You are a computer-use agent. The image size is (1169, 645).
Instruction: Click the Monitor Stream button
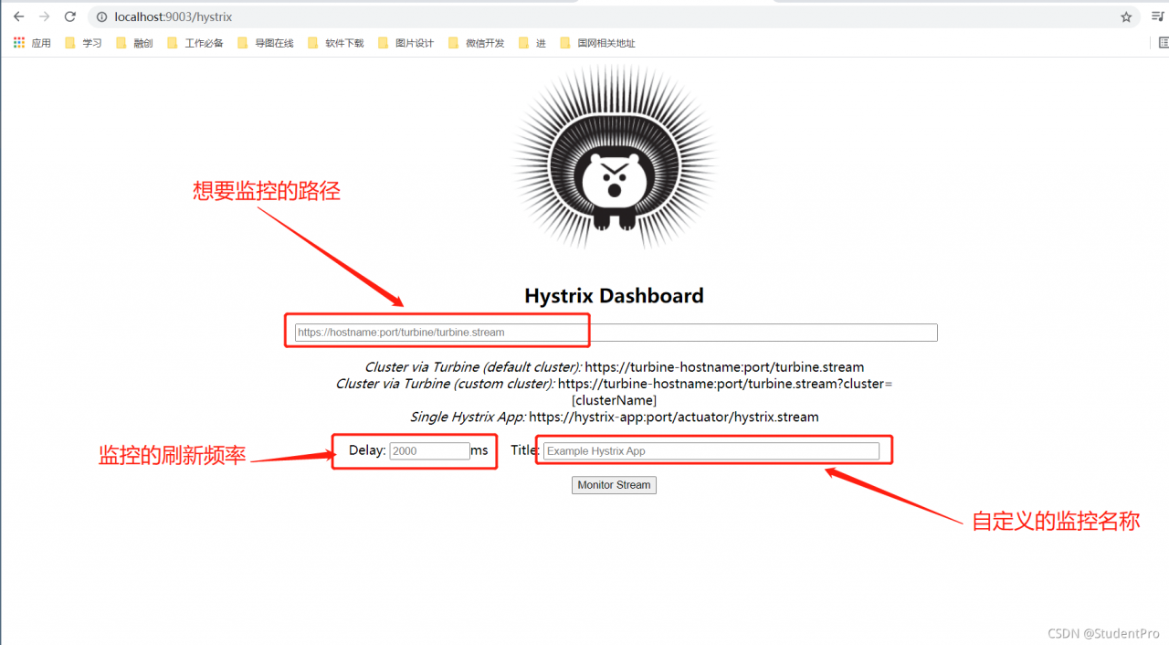[x=614, y=485]
